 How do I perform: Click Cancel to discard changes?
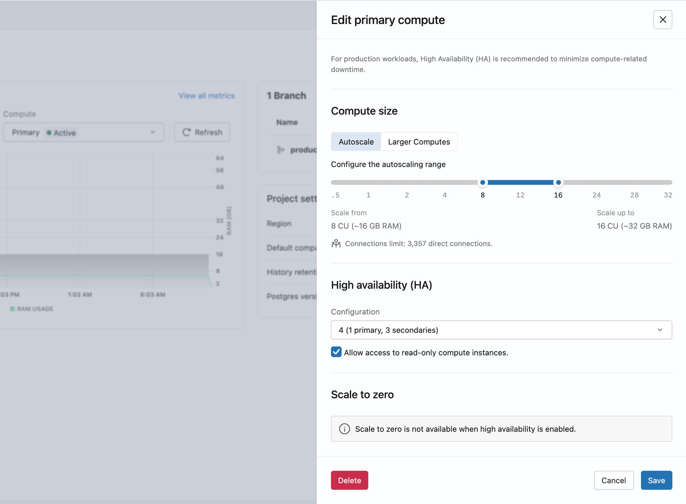coord(614,480)
